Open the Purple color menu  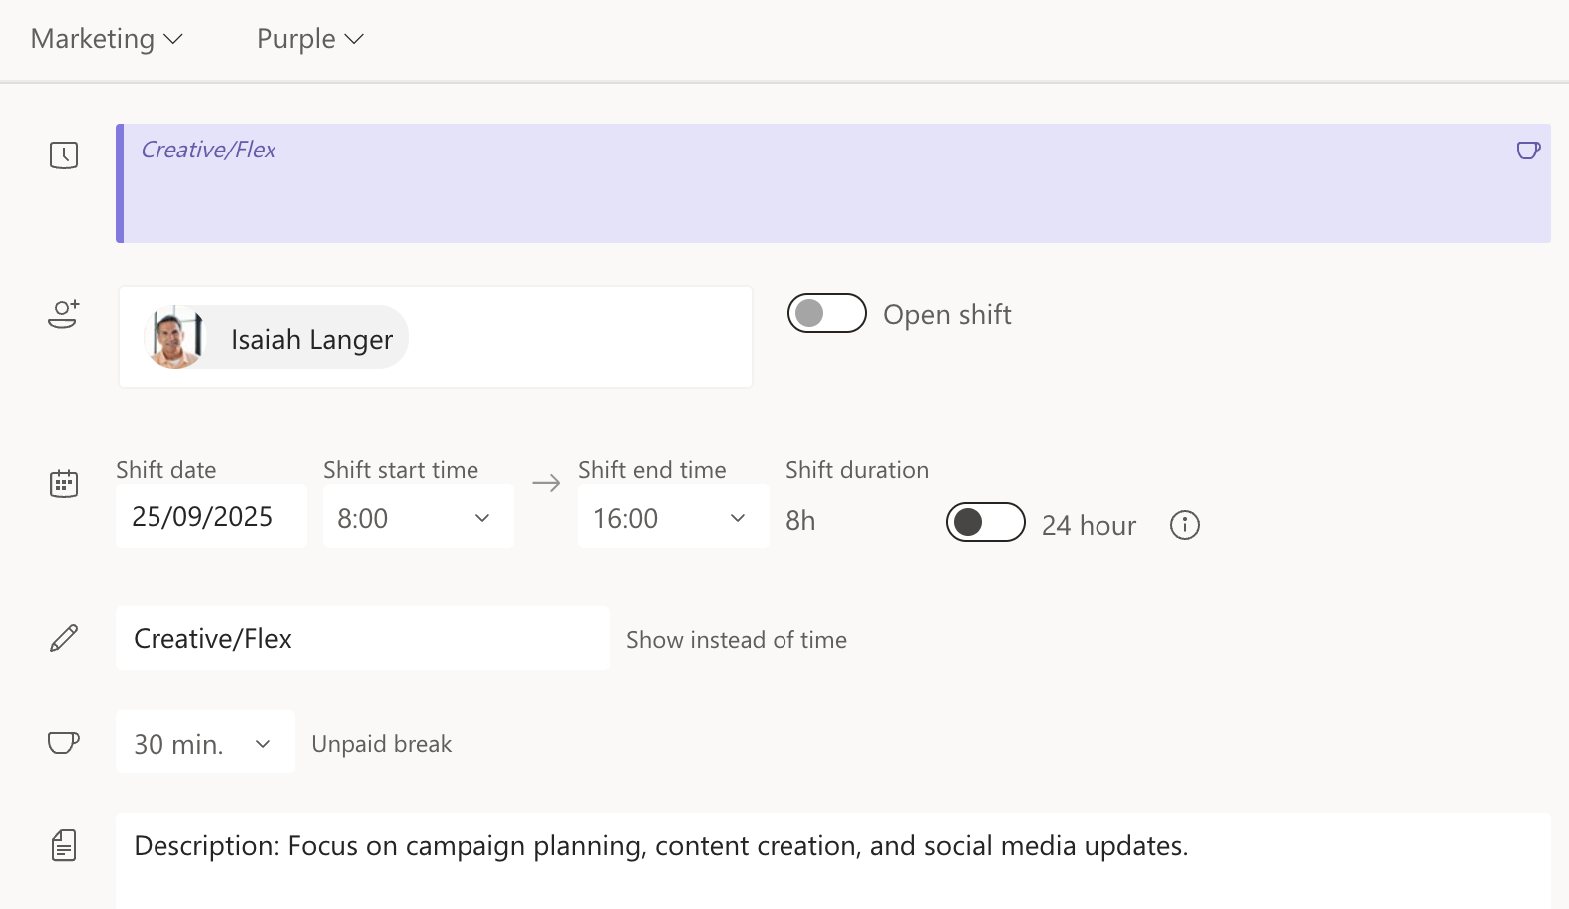(310, 39)
